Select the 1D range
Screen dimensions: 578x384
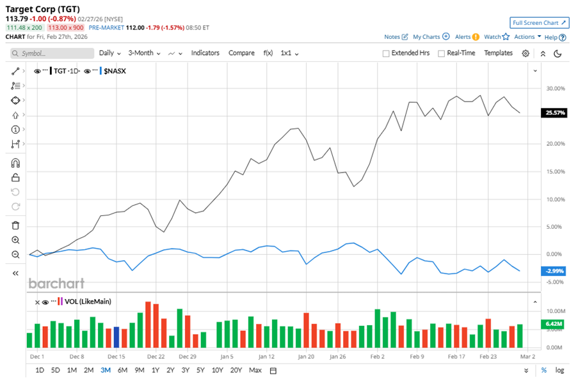[40, 370]
